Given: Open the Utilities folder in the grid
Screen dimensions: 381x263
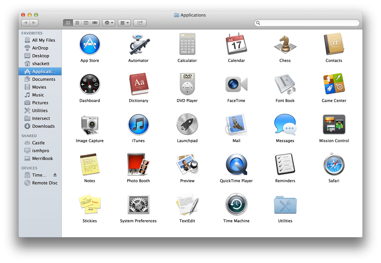Looking at the screenshot, I should click(285, 205).
